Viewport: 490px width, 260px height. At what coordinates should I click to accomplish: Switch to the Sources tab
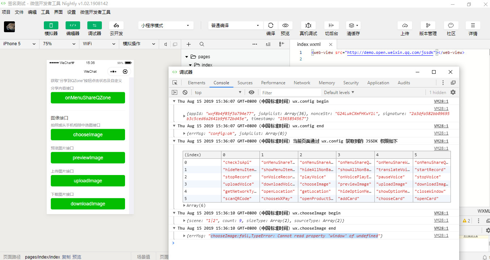pyautogui.click(x=245, y=83)
